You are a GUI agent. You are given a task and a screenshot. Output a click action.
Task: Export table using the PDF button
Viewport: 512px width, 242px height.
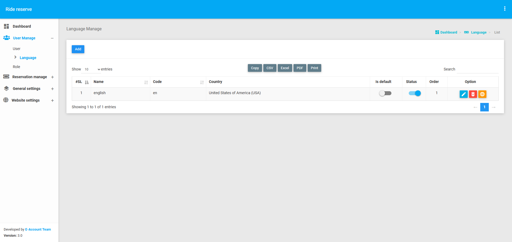(300, 68)
